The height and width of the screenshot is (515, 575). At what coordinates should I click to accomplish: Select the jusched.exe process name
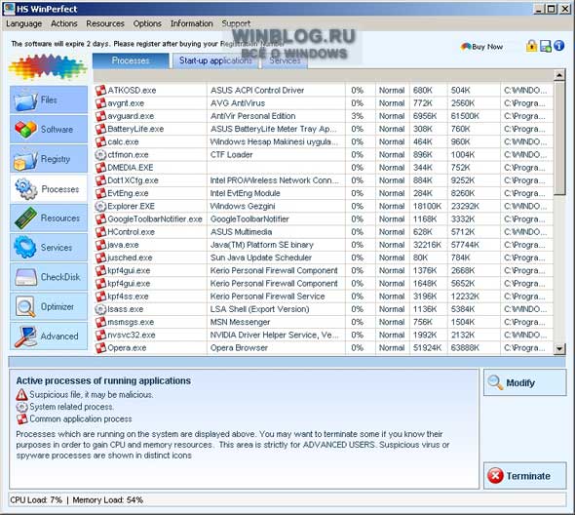pyautogui.click(x=130, y=257)
